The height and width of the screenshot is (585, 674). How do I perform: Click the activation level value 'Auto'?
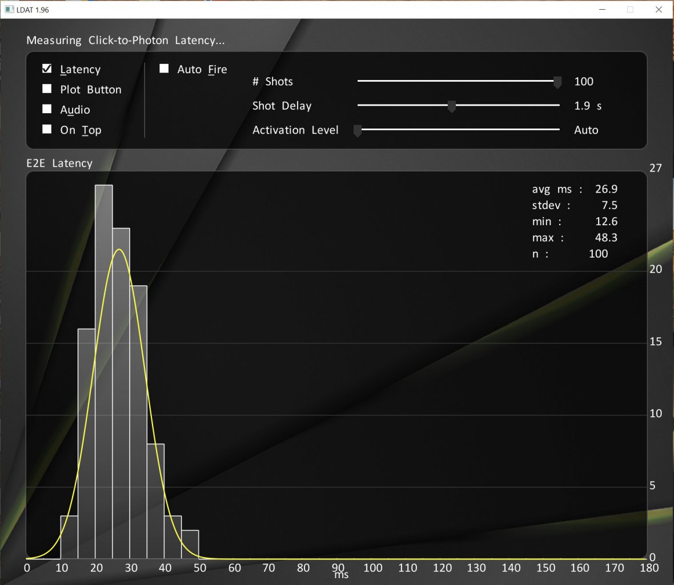point(586,130)
